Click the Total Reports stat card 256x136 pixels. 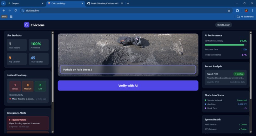coord(17,45)
